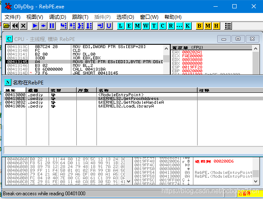
Task: Minimize the CPU child window
Action: [x=224, y=39]
